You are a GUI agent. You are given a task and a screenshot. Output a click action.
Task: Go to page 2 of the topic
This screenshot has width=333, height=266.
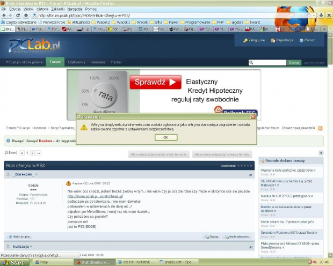click(32, 153)
